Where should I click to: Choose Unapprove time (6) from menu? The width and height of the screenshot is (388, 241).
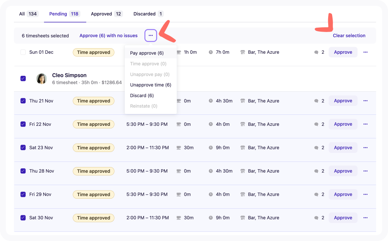(151, 85)
